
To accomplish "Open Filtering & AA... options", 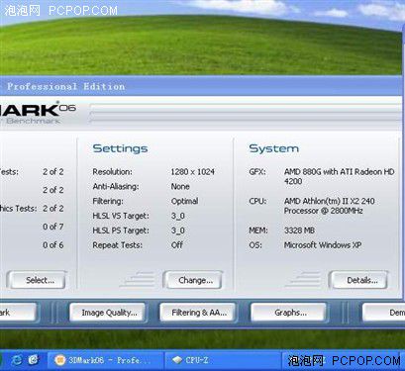I will tap(198, 313).
